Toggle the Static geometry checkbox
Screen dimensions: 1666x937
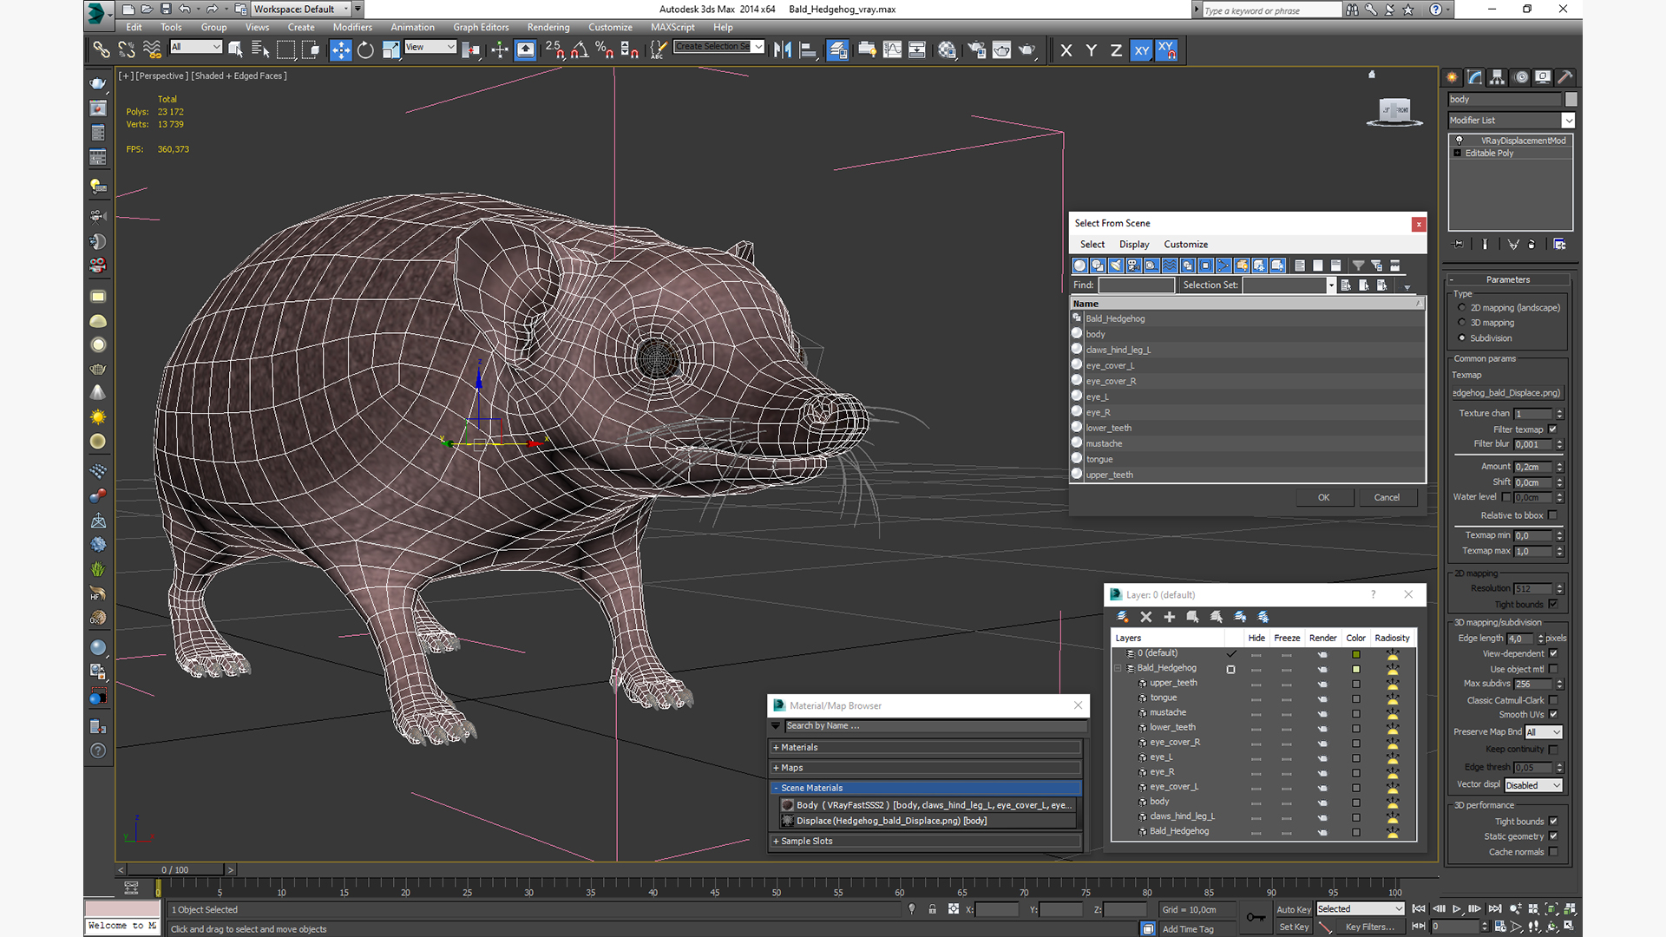tap(1553, 836)
